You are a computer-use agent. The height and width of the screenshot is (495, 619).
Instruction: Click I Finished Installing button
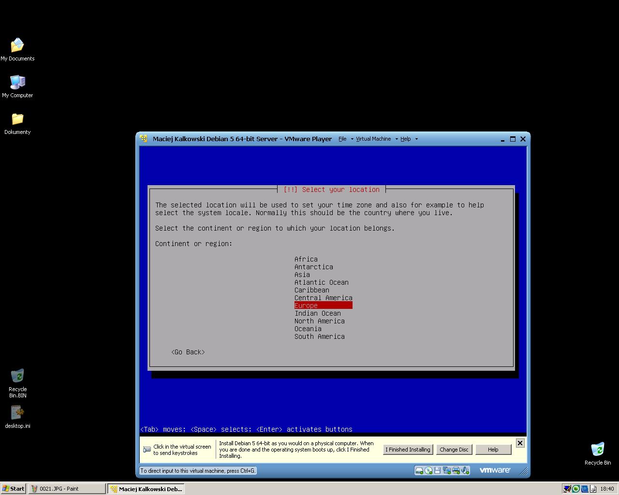point(408,450)
